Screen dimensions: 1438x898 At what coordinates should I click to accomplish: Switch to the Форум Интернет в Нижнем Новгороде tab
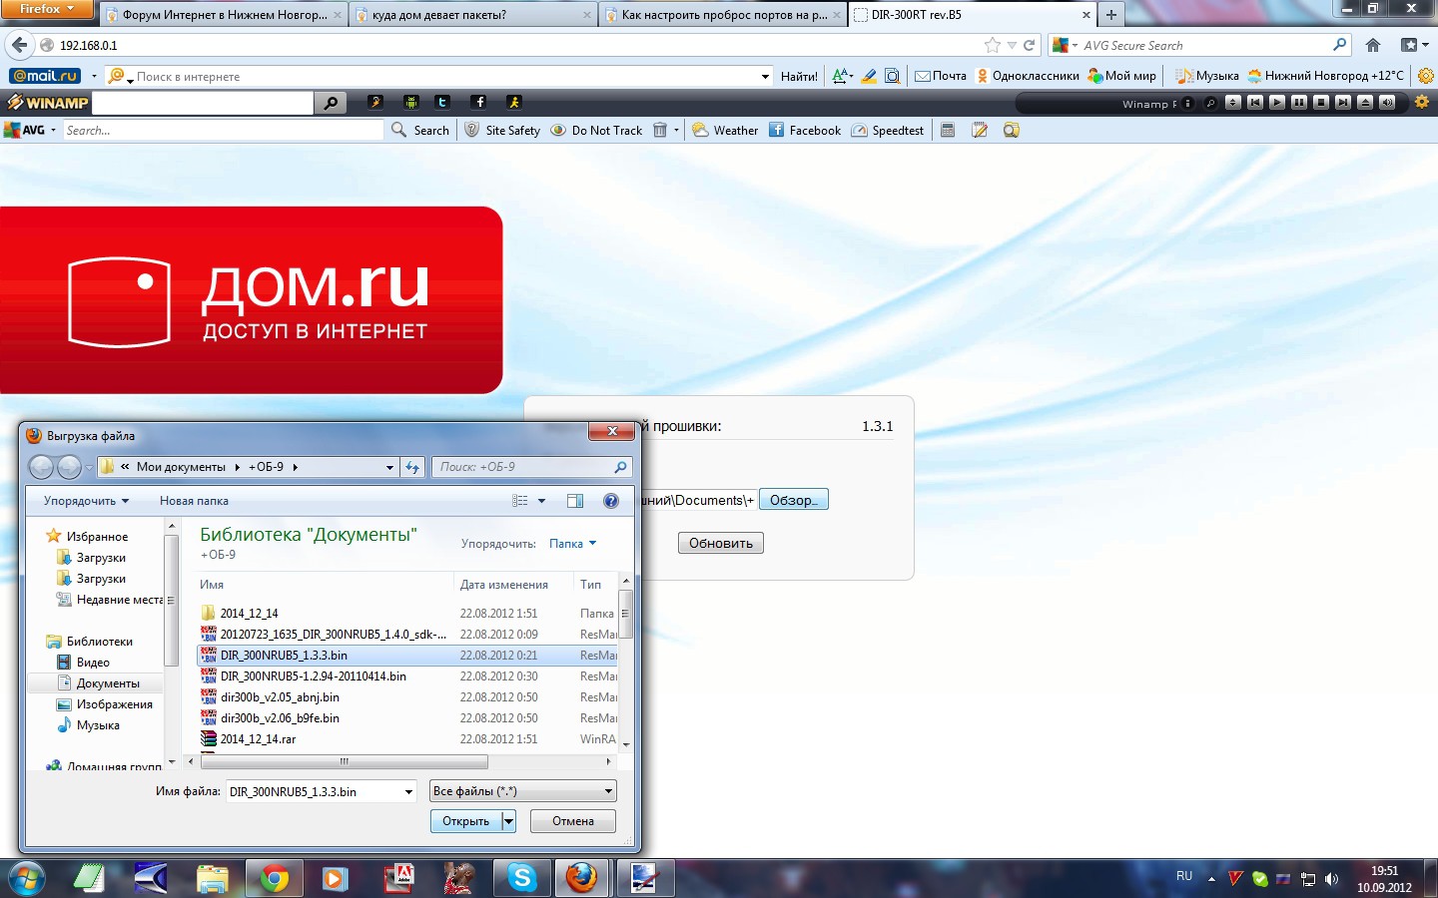tap(224, 15)
